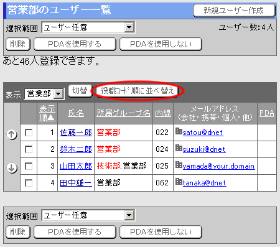The image size is (280, 247).
Task: Click the 切替 button
Action: click(80, 91)
